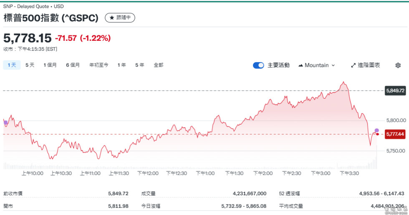Image resolution: width=409 pixels, height=215 pixels.
Task: Select the 5天 range tab
Action: (x=30, y=65)
